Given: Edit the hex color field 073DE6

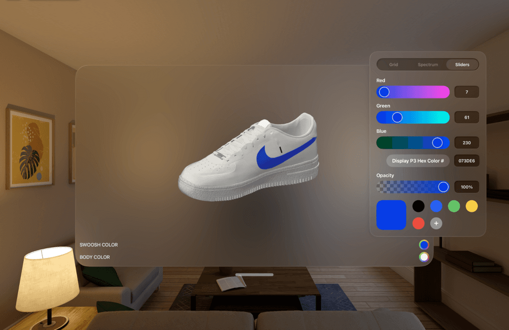Looking at the screenshot, I should click(x=466, y=161).
